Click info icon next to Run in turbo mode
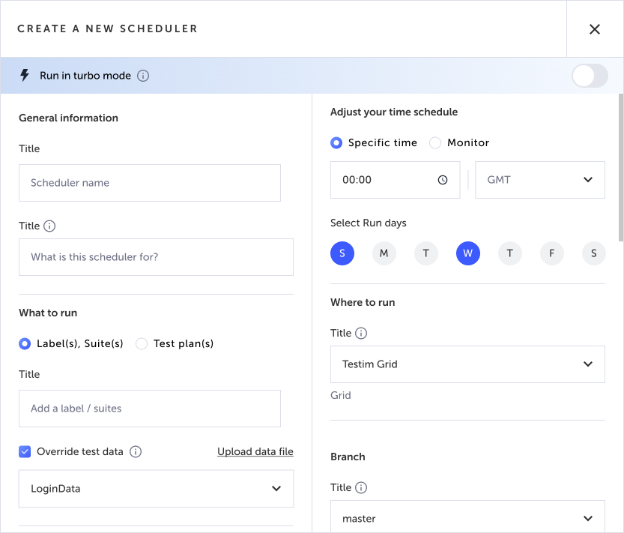 coord(143,76)
